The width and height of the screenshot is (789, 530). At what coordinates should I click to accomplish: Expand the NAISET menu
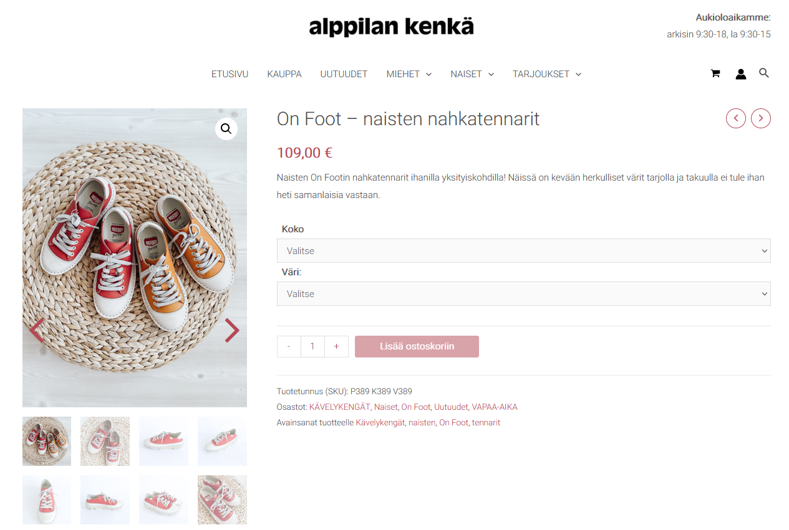pos(472,74)
